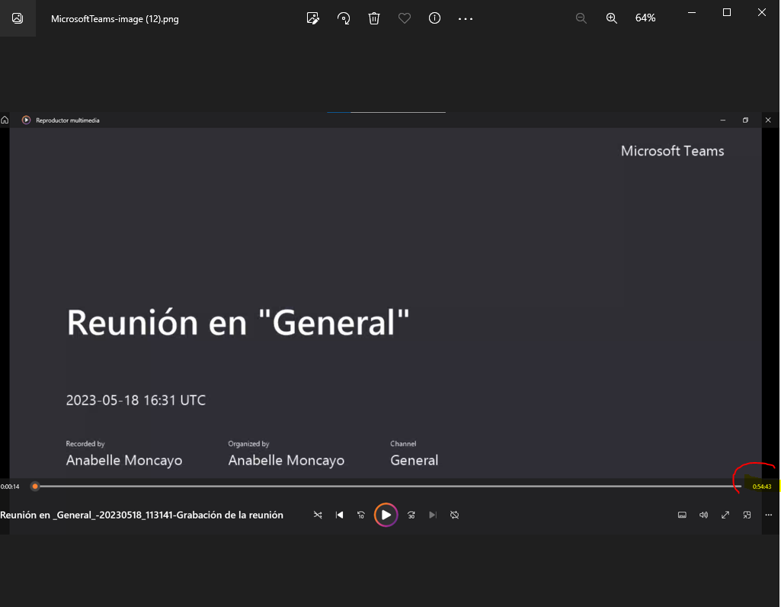Add image to favorites with heart icon
Screen dimensions: 781x607
tap(405, 18)
